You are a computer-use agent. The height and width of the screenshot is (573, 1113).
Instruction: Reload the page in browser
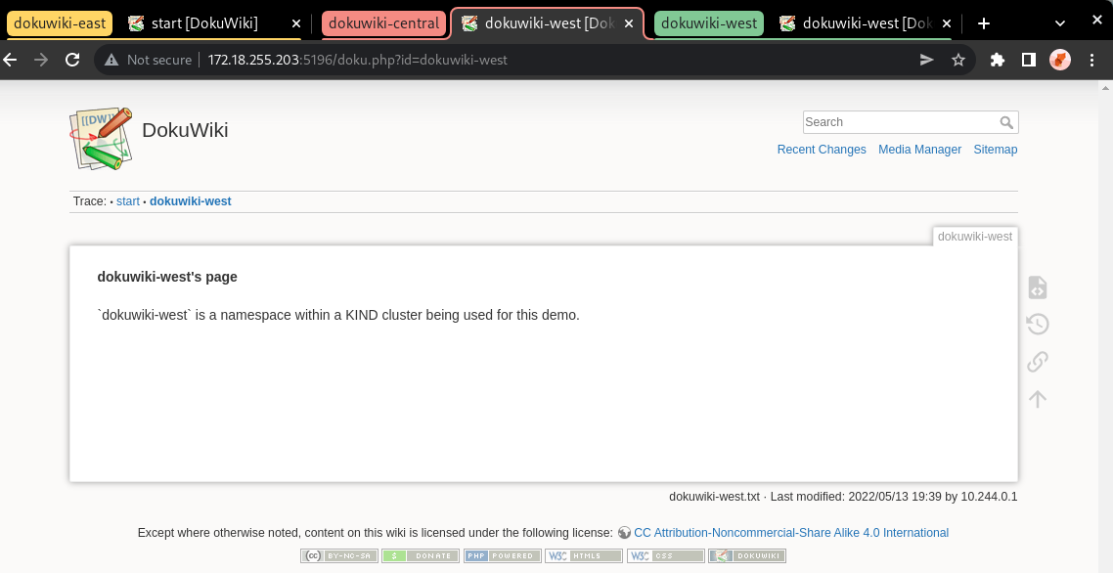click(72, 60)
